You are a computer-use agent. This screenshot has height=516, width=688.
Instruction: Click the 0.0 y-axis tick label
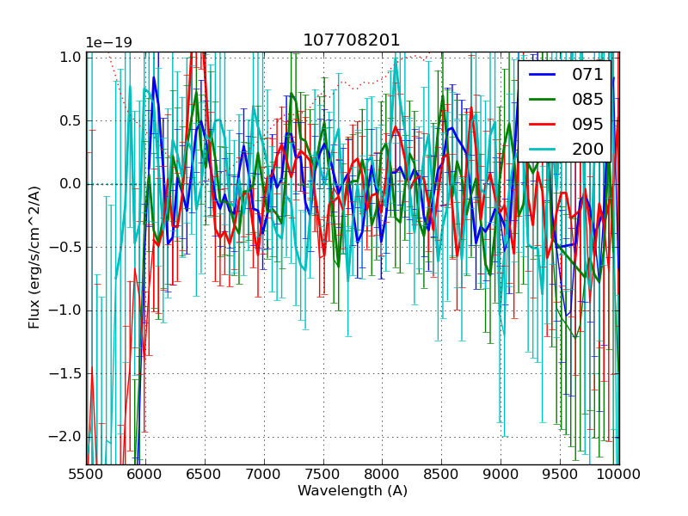tap(70, 184)
